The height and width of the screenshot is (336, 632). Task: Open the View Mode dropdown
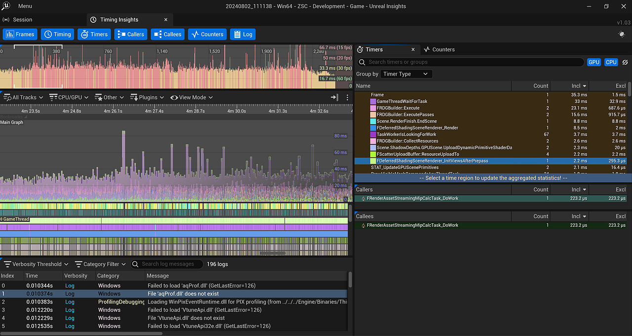(192, 97)
